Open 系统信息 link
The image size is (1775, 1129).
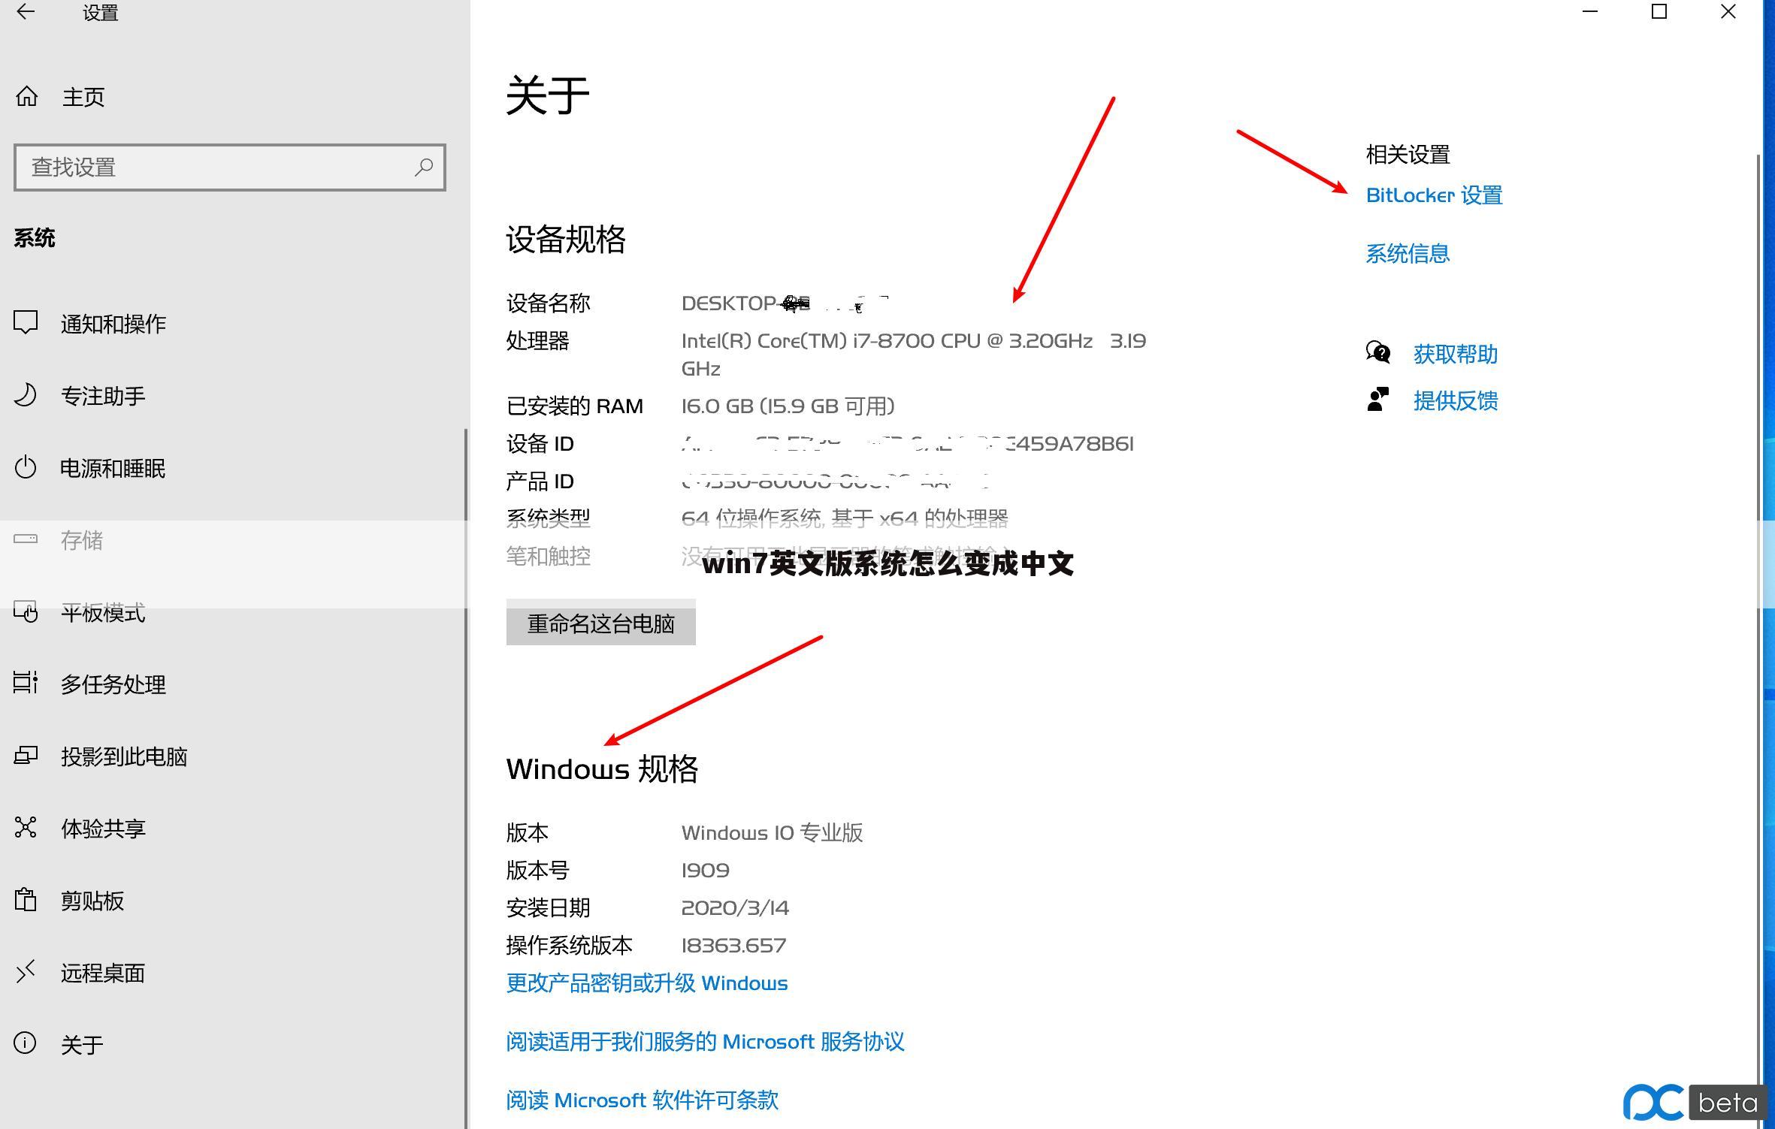1408,253
